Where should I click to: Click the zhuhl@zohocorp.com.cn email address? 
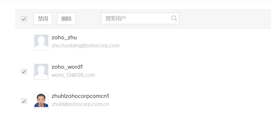pyautogui.click(x=80, y=104)
